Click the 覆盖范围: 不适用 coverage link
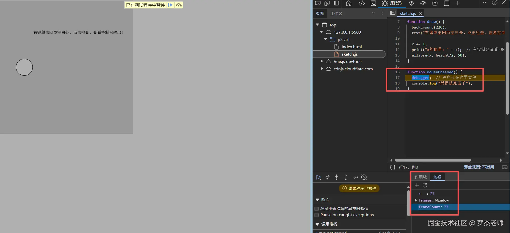This screenshot has height=233, width=510. [x=479, y=167]
